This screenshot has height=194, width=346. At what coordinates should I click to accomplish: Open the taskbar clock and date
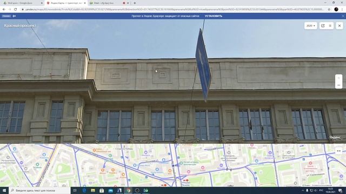(x=330, y=190)
